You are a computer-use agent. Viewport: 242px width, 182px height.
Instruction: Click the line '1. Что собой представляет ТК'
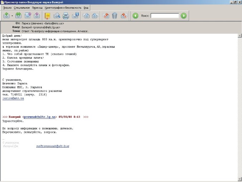pos(39,54)
